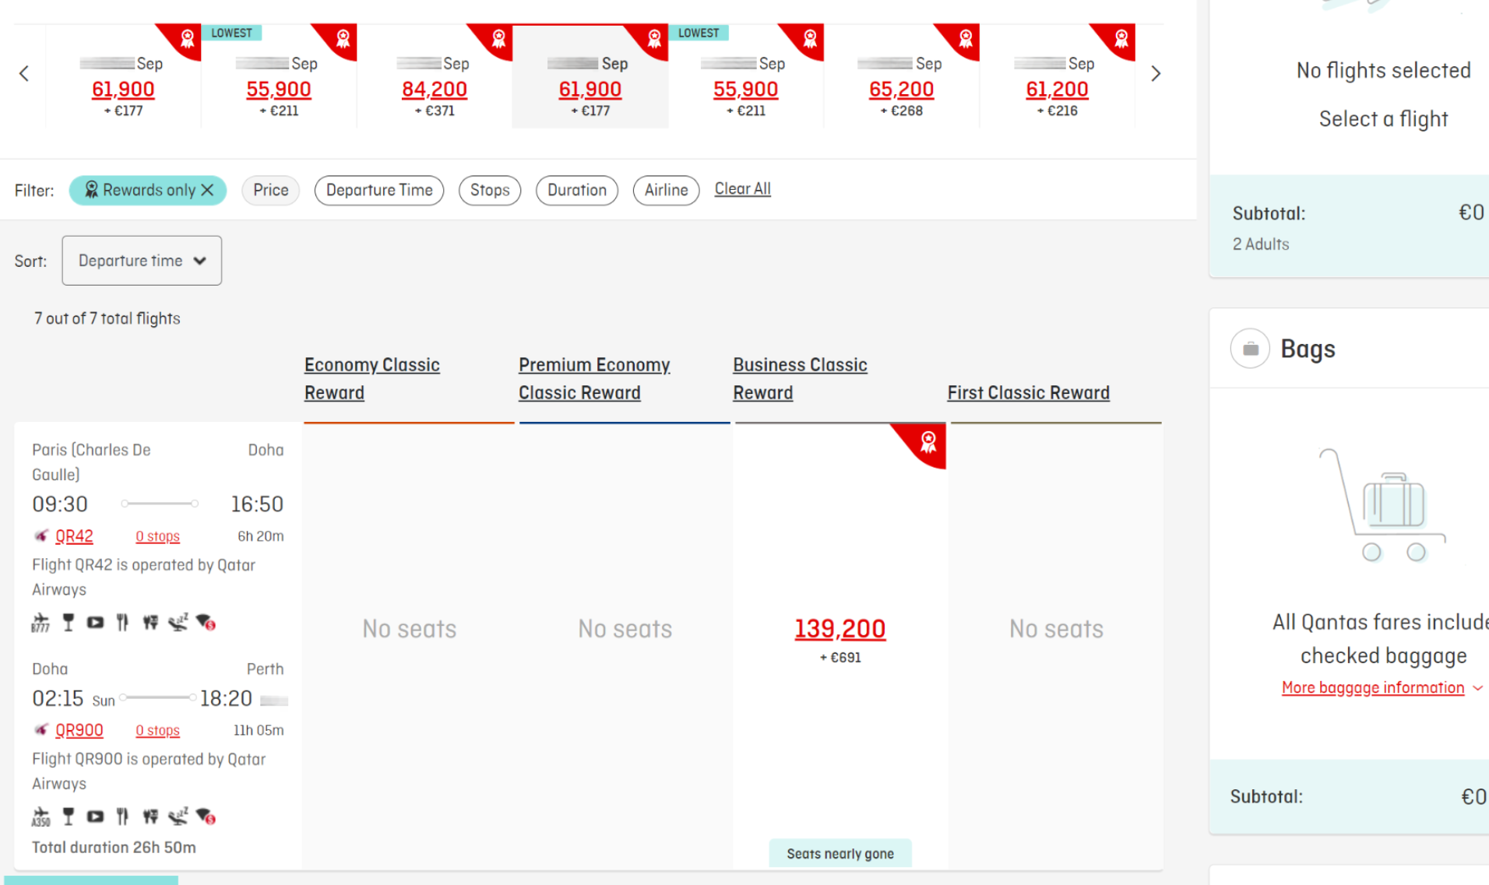Click the 'Total duration 26h 50m' text
This screenshot has height=885, width=1489.
point(114,848)
